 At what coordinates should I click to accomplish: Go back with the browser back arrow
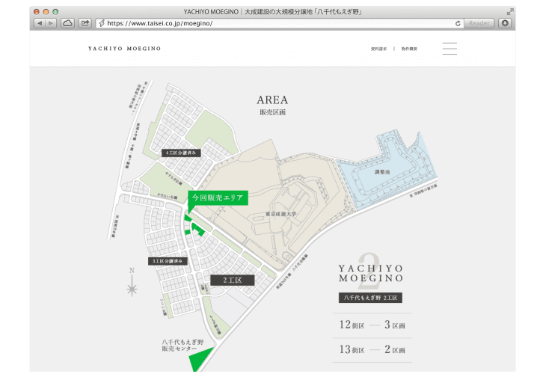tap(40, 23)
